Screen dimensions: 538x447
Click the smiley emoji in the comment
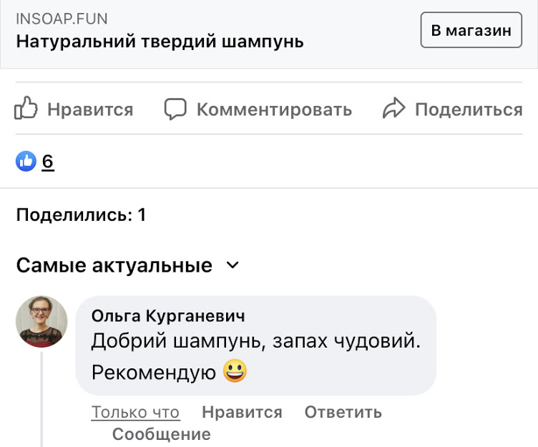[235, 372]
